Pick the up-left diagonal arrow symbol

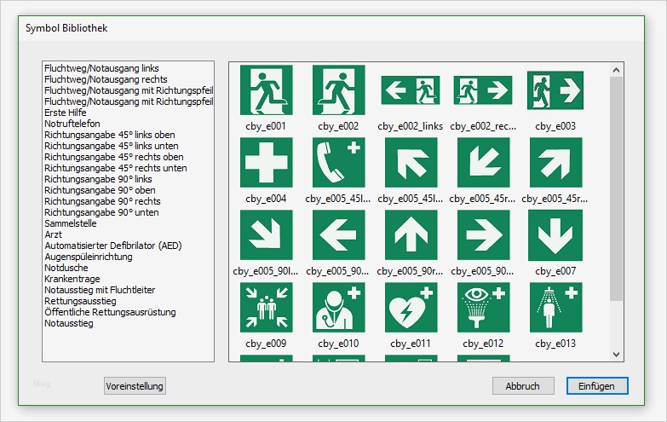pyautogui.click(x=411, y=163)
